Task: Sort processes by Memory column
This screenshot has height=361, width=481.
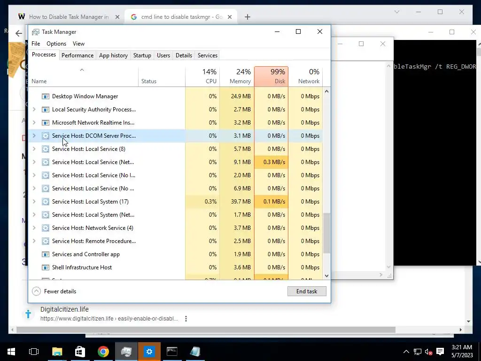Action: (237, 77)
